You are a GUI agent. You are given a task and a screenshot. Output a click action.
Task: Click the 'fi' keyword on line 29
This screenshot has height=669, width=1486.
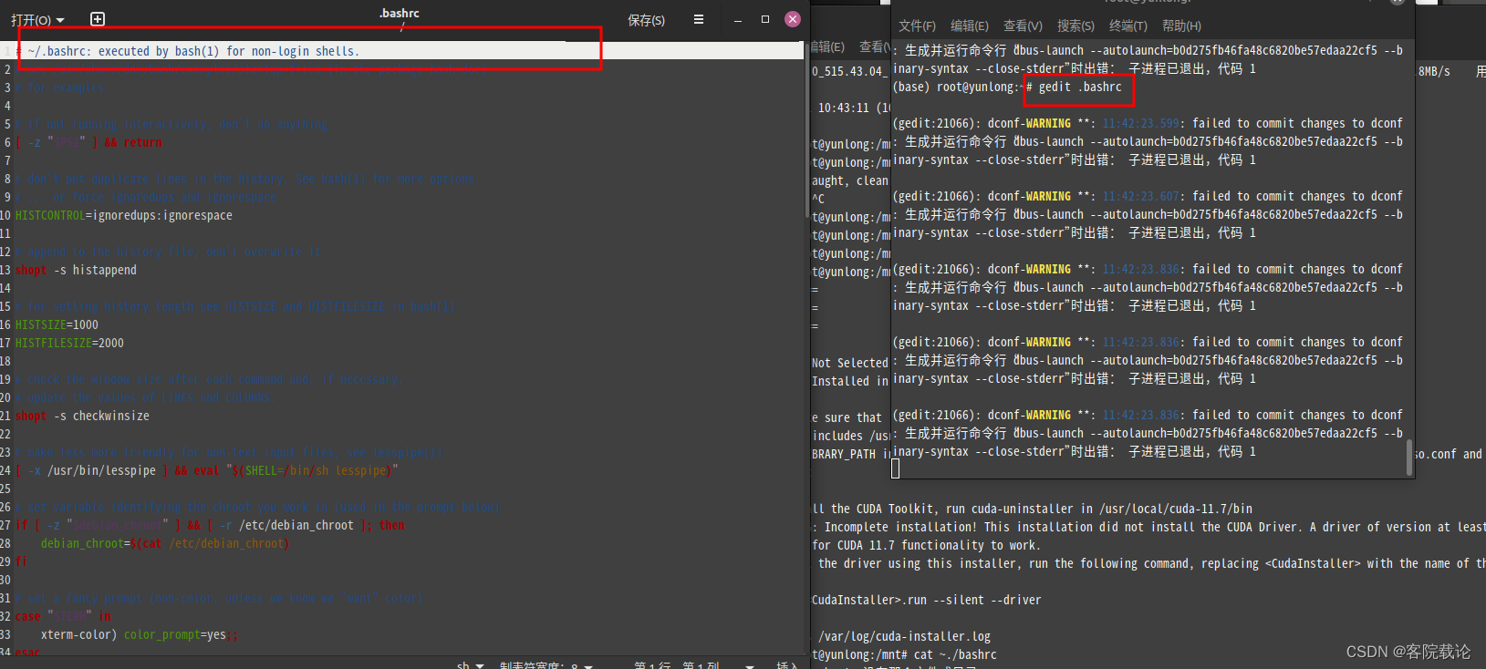(22, 561)
